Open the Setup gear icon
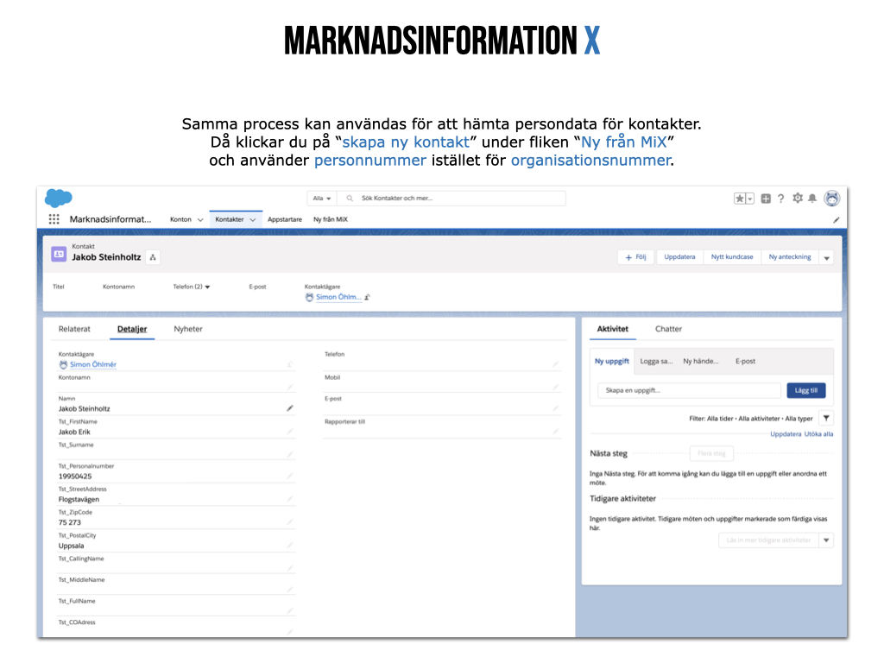The height and width of the screenshot is (663, 884). pos(798,199)
